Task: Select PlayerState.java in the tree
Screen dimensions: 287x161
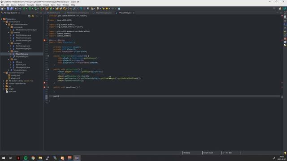Action: (22, 57)
